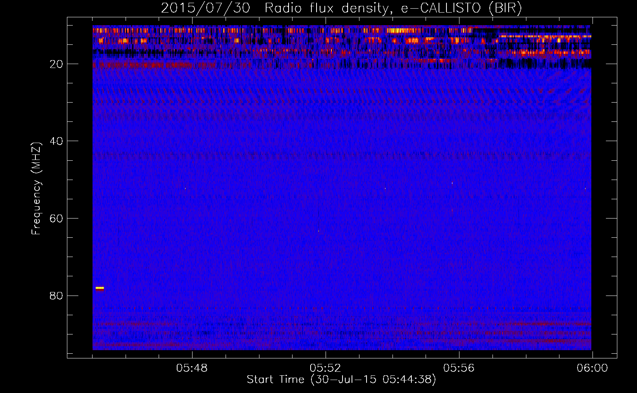The image size is (637, 393).
Task: Click the yellow burst marker near 78 MHz
Action: click(100, 288)
